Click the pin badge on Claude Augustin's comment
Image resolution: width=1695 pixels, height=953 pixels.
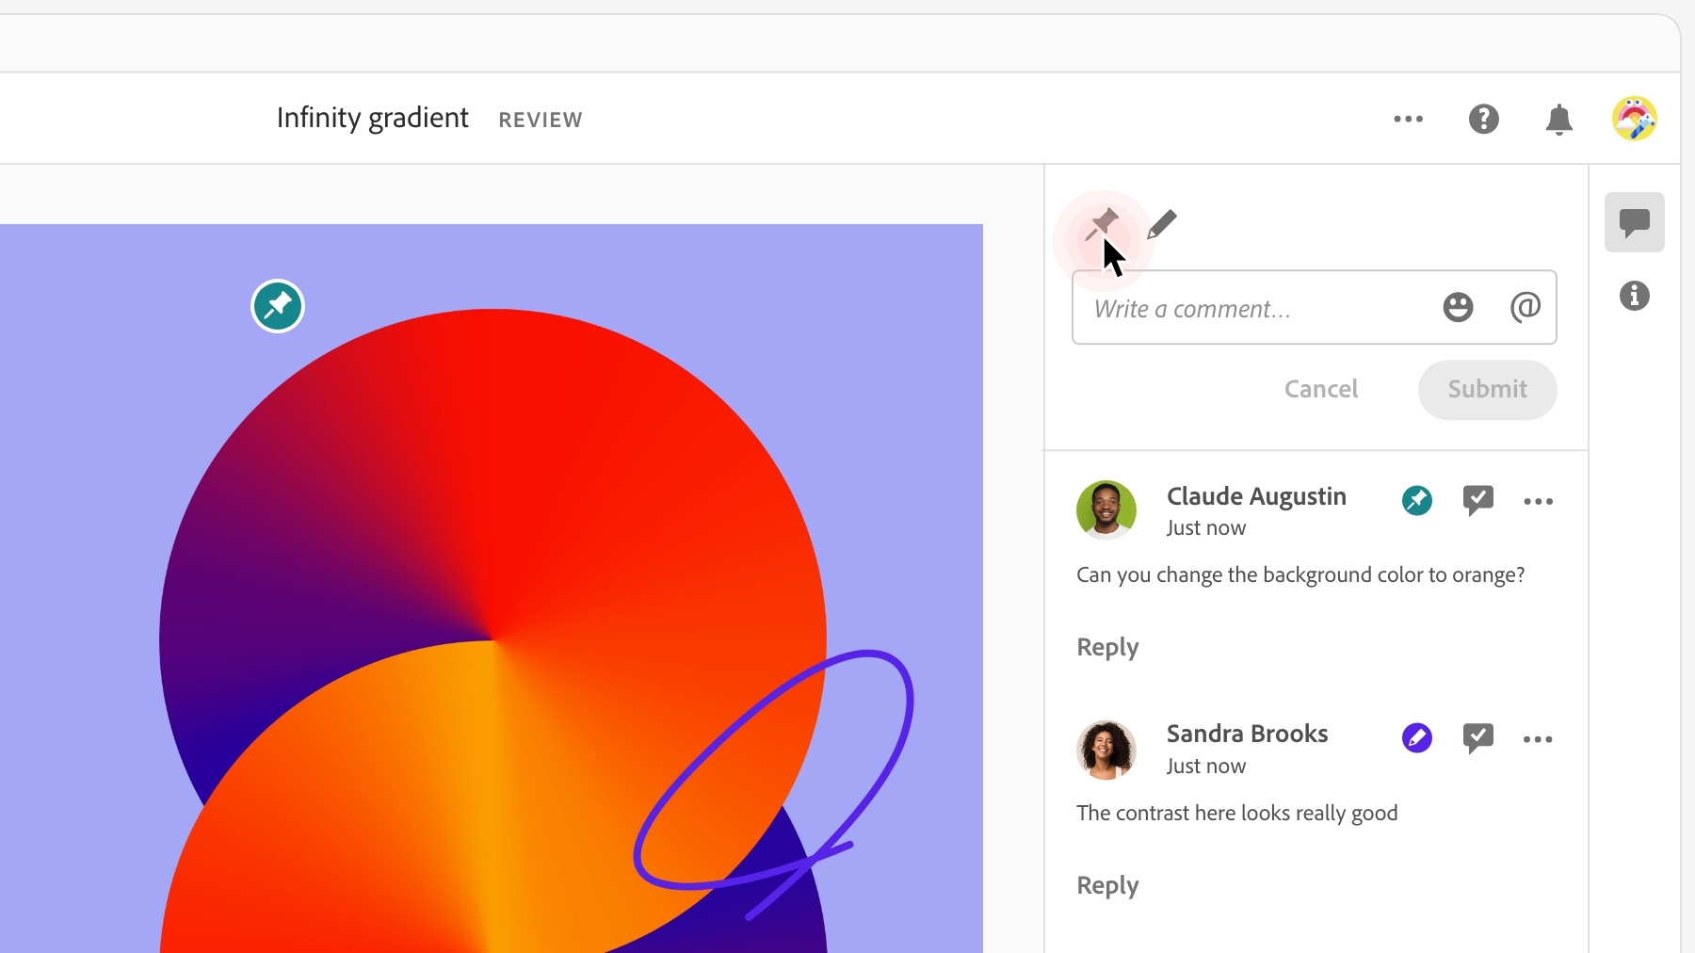(1417, 500)
